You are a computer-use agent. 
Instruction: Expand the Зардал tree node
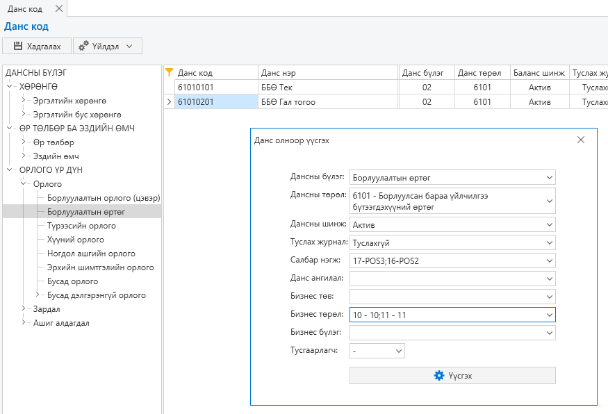(23, 308)
